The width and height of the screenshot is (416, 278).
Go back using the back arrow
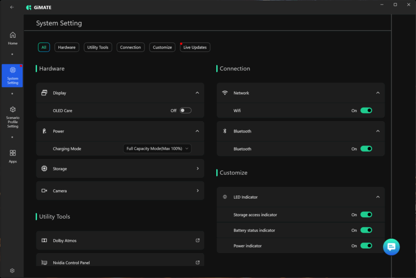pyautogui.click(x=12, y=7)
